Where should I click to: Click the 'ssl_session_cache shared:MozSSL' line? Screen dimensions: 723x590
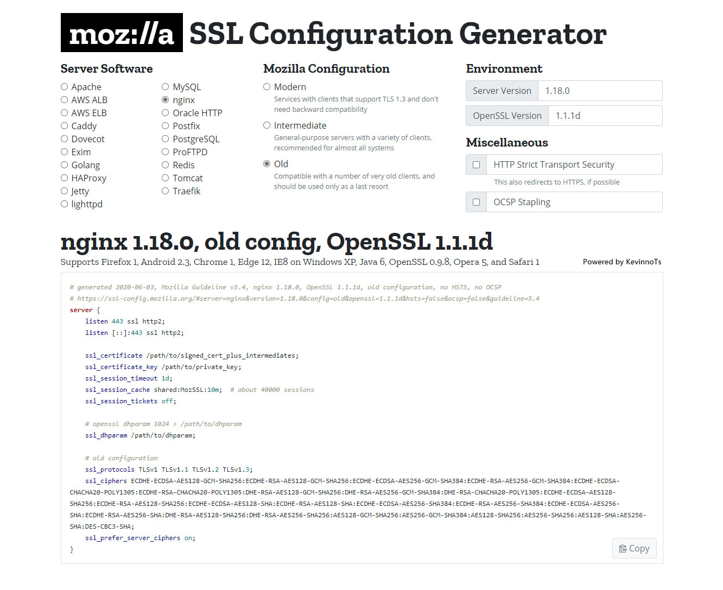(x=154, y=390)
